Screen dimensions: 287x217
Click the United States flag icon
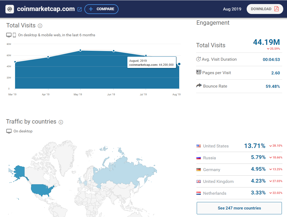coord(199,146)
